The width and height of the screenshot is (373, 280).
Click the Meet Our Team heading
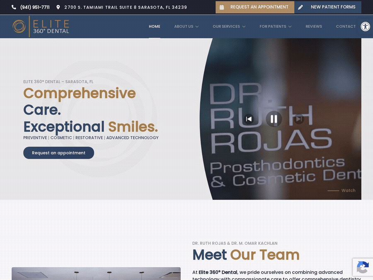[x=246, y=255]
